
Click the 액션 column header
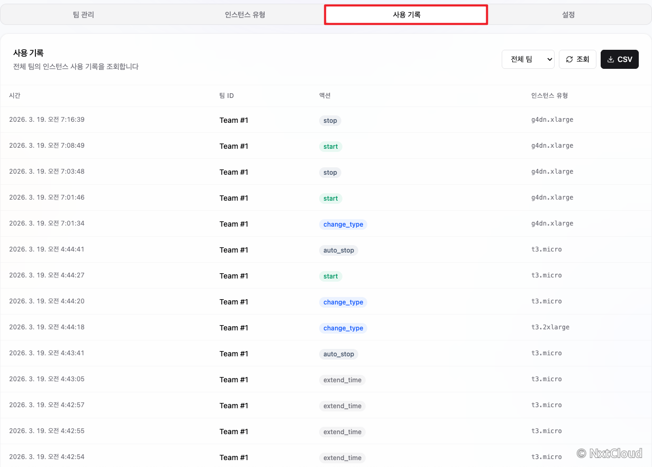point(325,96)
